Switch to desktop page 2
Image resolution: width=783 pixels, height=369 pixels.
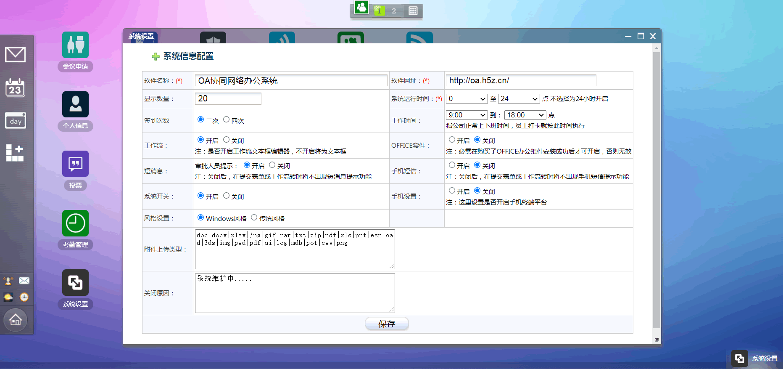click(394, 11)
